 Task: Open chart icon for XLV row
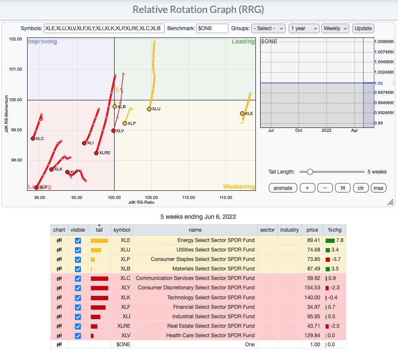(59, 336)
